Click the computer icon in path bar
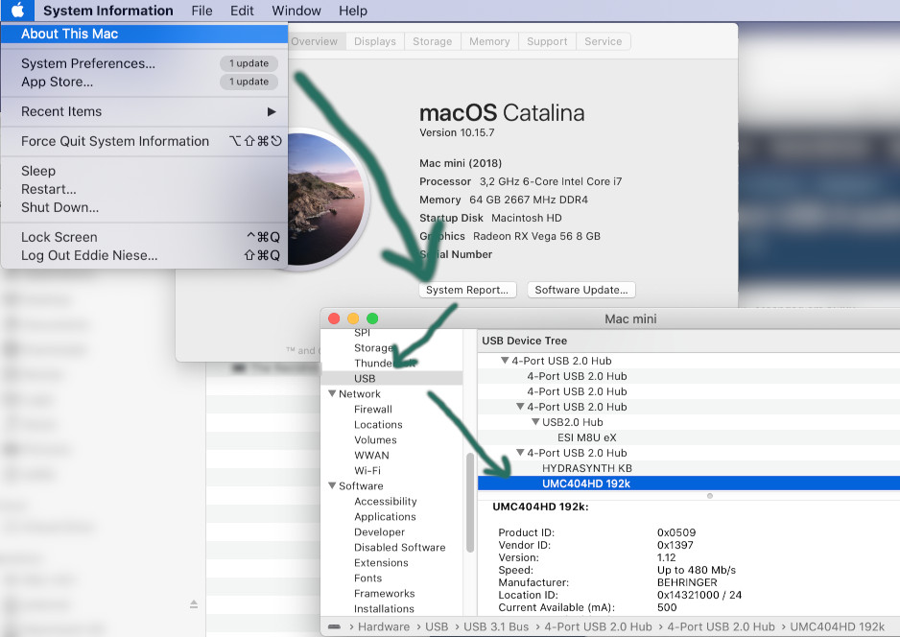Screen dimensions: 900x637 pyautogui.click(x=334, y=626)
